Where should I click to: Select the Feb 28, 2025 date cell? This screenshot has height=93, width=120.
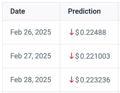point(31,80)
